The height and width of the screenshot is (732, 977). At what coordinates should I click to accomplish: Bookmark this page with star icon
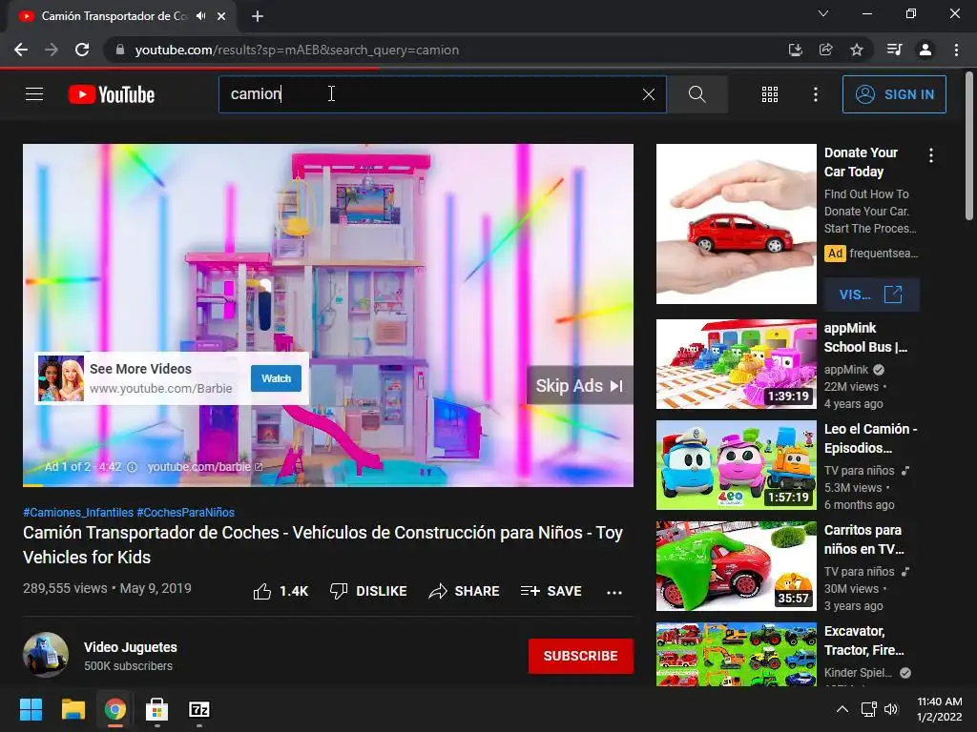coord(857,50)
